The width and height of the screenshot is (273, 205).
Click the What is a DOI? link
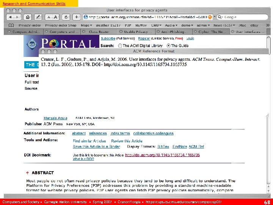point(83,159)
